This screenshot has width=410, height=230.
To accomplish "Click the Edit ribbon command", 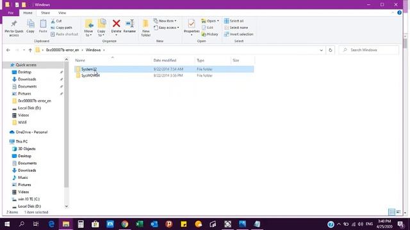I will (x=208, y=27).
